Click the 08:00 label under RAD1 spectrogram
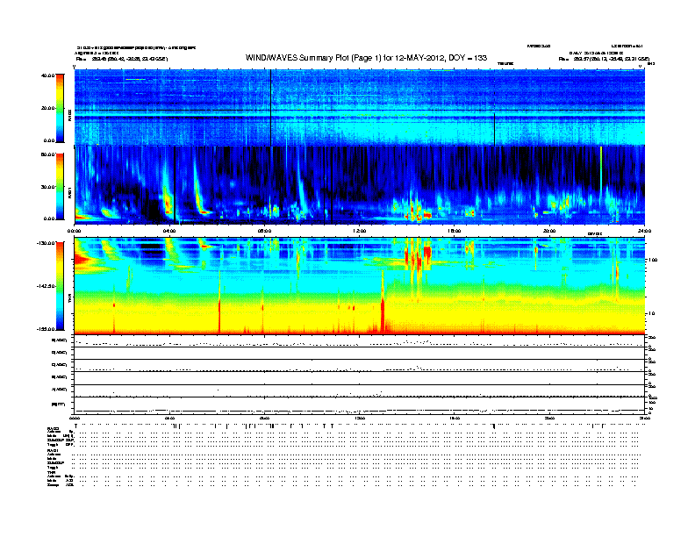Image resolution: width=695 pixels, height=537 pixels. [264, 231]
